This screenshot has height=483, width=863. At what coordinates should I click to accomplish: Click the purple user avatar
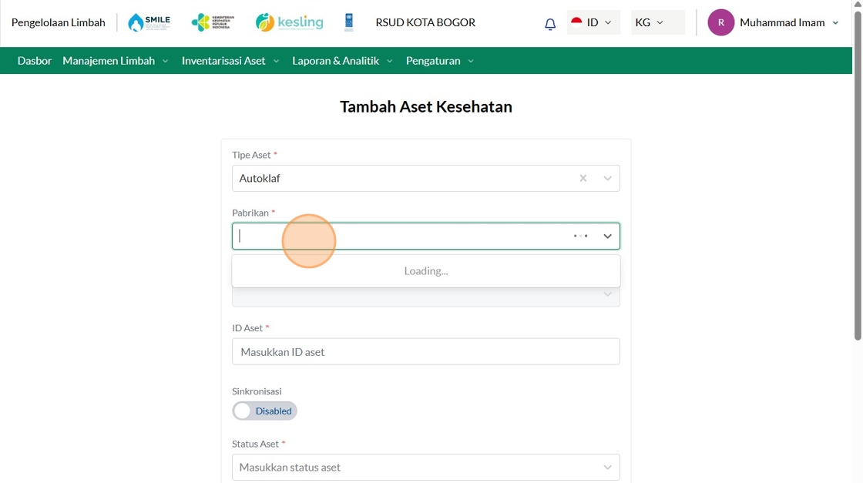coord(720,22)
